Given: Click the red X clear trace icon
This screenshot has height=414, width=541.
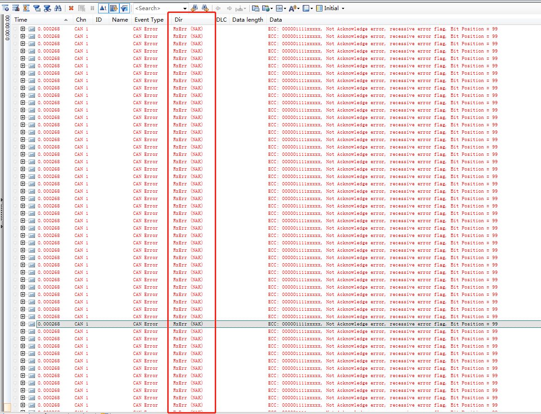Looking at the screenshot, I should click(x=71, y=8).
